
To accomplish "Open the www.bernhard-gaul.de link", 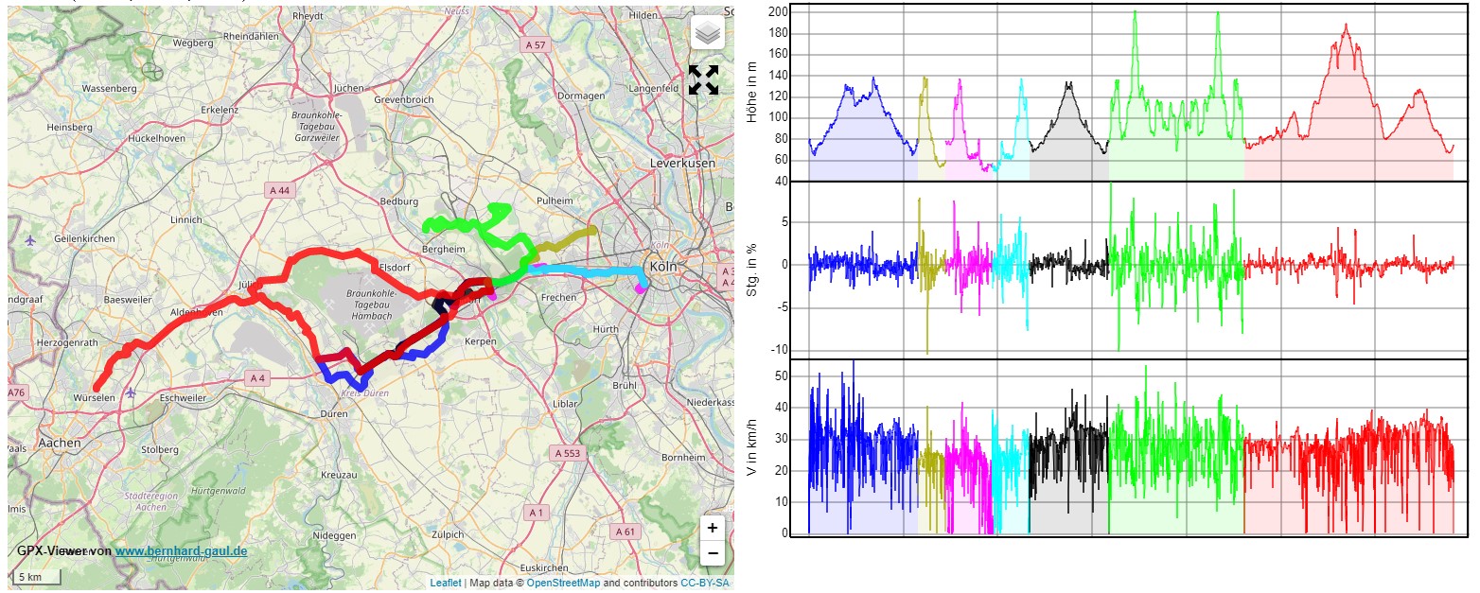I will click(182, 550).
